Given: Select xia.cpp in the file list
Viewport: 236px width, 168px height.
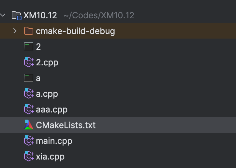Looking at the screenshot, I should (x=50, y=157).
